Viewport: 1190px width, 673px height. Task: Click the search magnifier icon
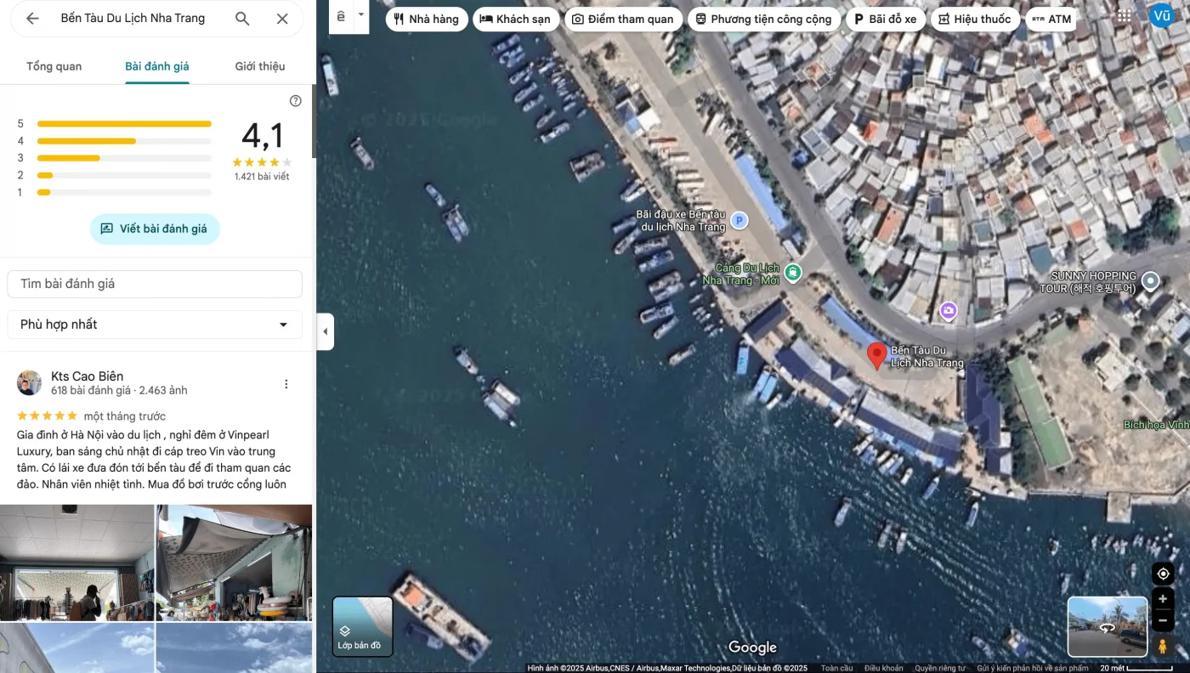[242, 19]
